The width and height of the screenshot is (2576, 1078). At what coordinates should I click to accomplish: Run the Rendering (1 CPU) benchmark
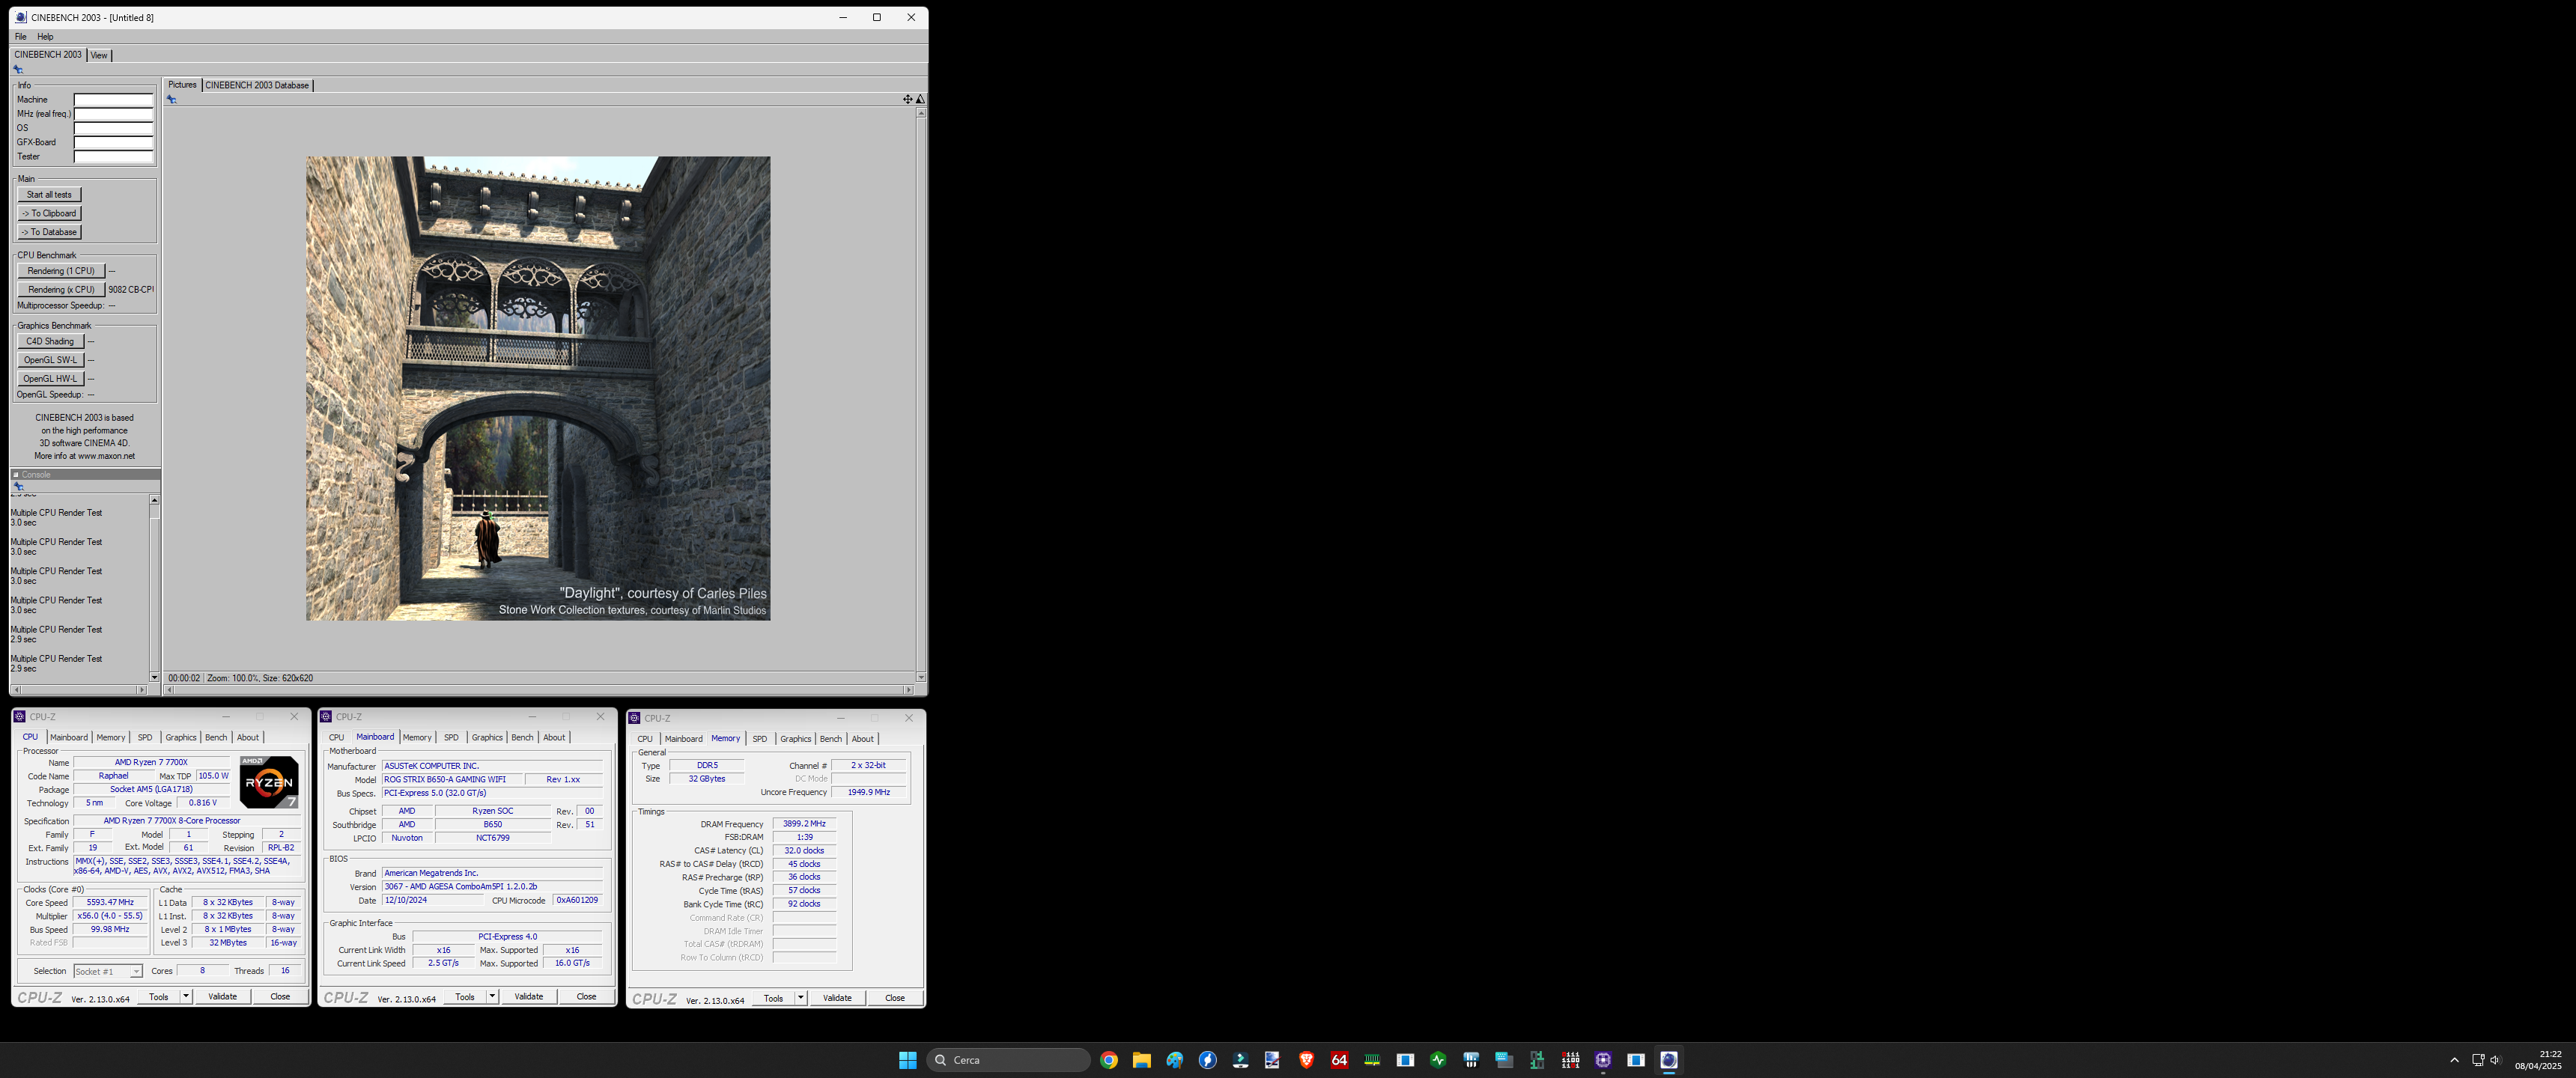pyautogui.click(x=61, y=271)
